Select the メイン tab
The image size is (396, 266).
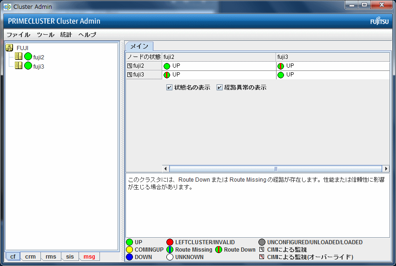coord(139,46)
